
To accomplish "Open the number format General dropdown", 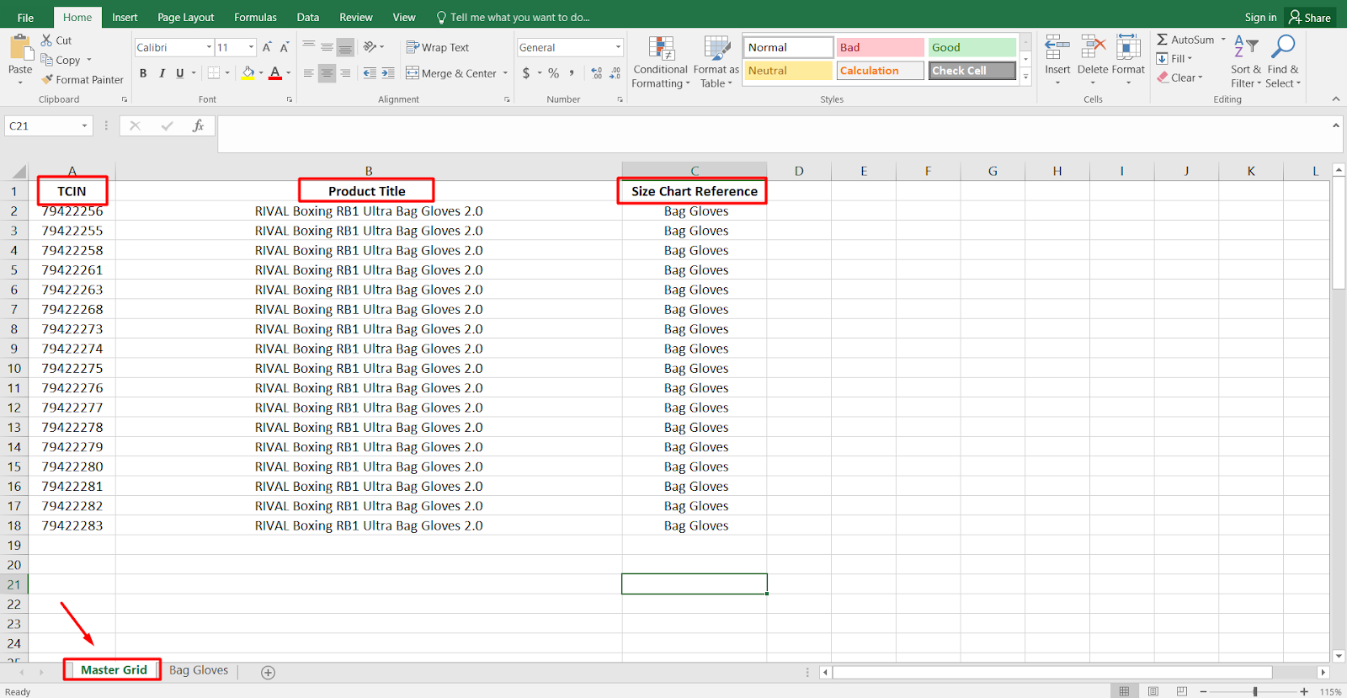I will 618,47.
